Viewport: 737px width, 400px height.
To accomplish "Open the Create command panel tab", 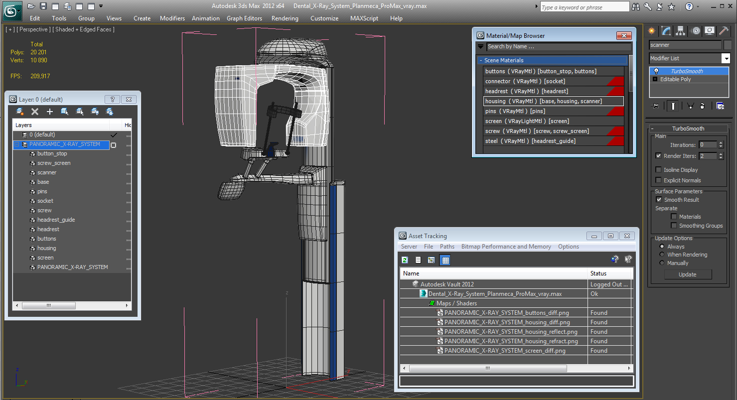I will [x=651, y=31].
